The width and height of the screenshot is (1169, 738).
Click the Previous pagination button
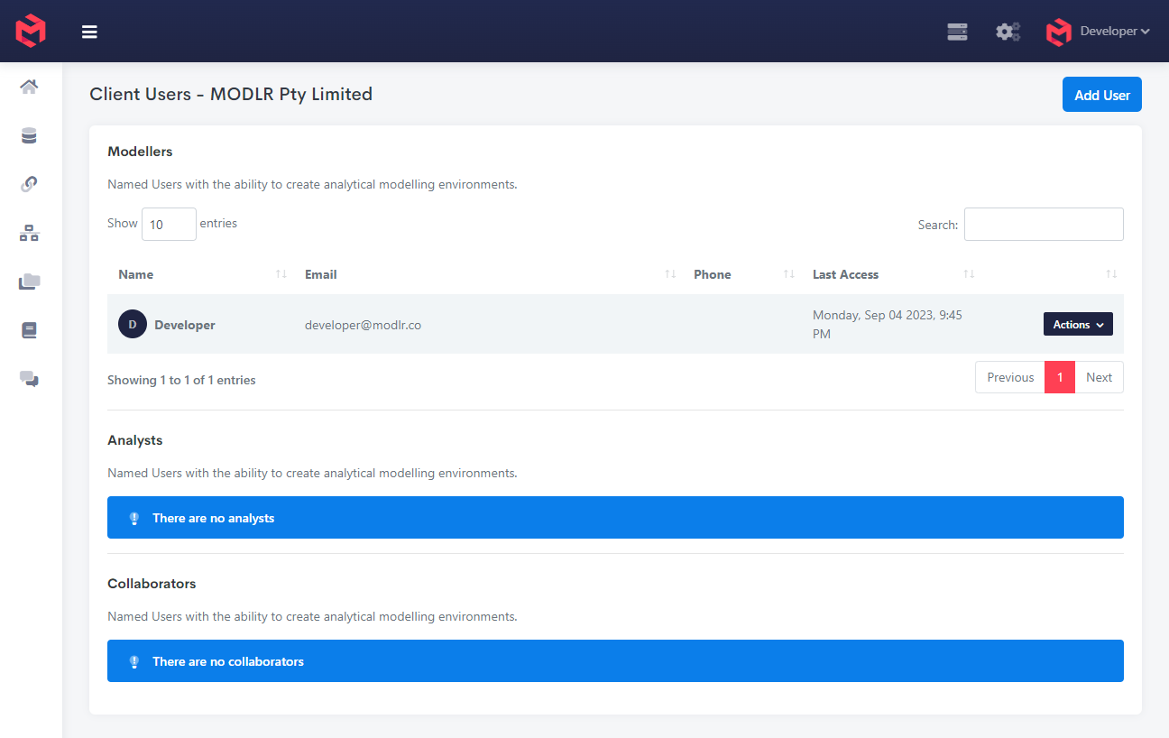point(1010,377)
